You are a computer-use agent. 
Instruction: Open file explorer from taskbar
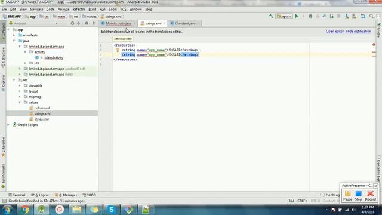76,210
